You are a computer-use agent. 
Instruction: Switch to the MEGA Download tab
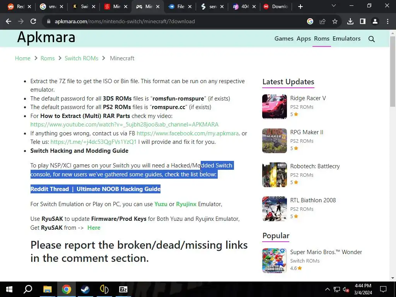coord(275,7)
